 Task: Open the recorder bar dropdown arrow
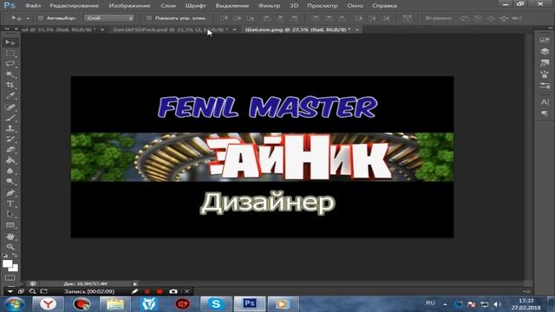point(10,291)
